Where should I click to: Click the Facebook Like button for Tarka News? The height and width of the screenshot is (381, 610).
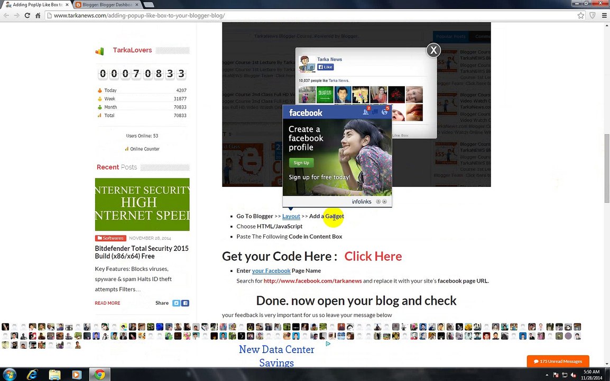[x=326, y=67]
